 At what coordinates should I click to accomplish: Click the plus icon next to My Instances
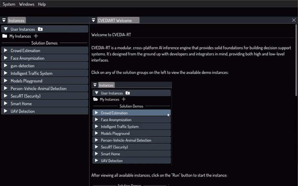click(36, 36)
